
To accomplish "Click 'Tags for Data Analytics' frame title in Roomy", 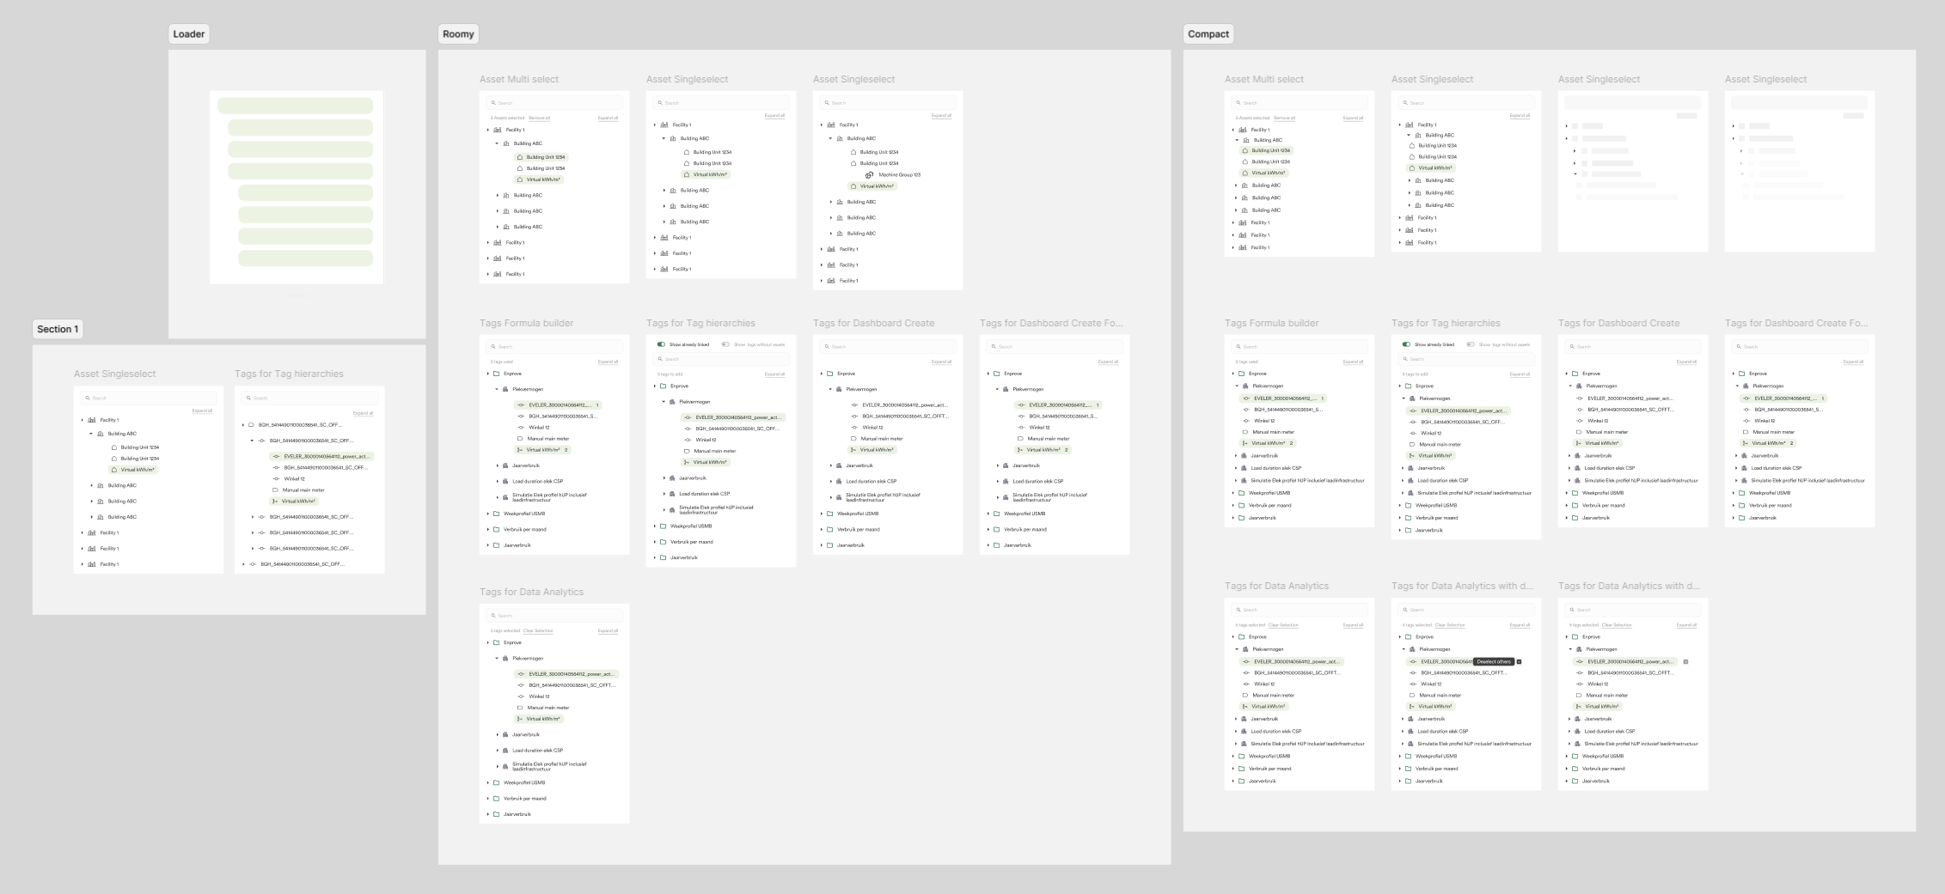I will click(531, 592).
